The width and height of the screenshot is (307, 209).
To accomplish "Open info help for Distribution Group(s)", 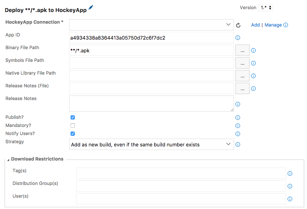I will 290,186.
